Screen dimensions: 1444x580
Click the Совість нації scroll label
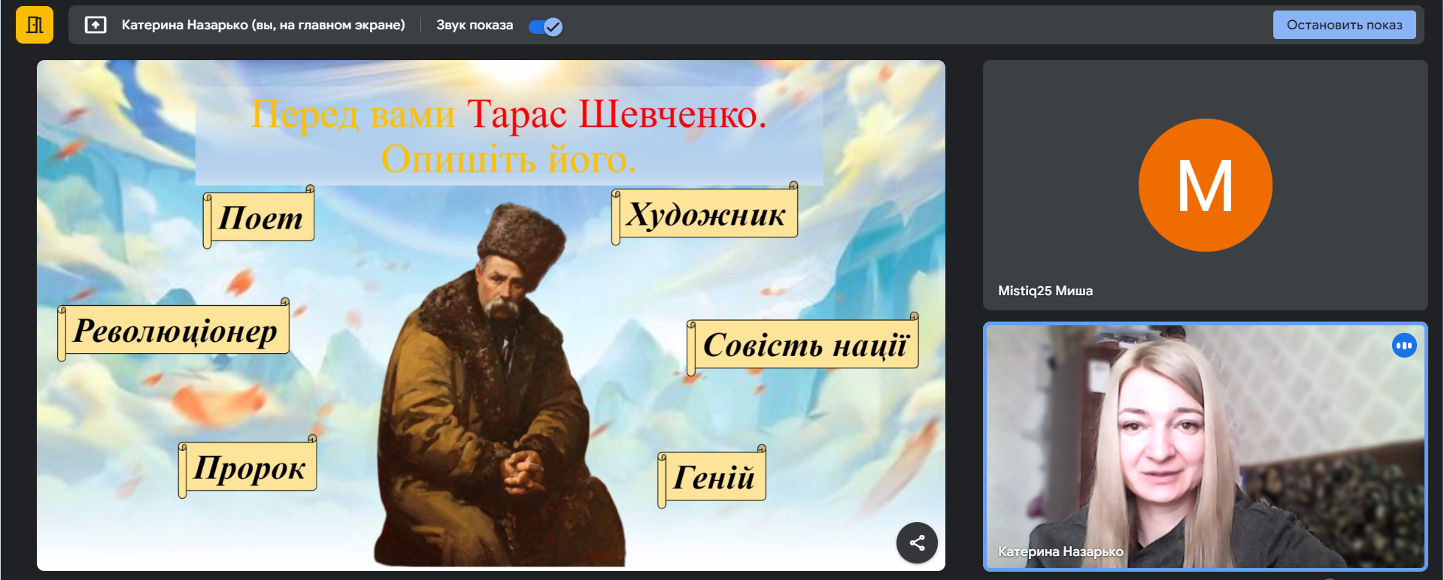tap(805, 346)
